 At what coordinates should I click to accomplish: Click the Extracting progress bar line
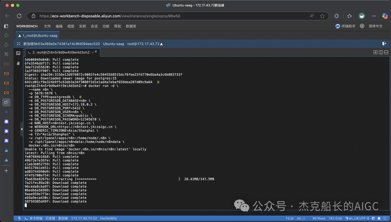point(119,179)
